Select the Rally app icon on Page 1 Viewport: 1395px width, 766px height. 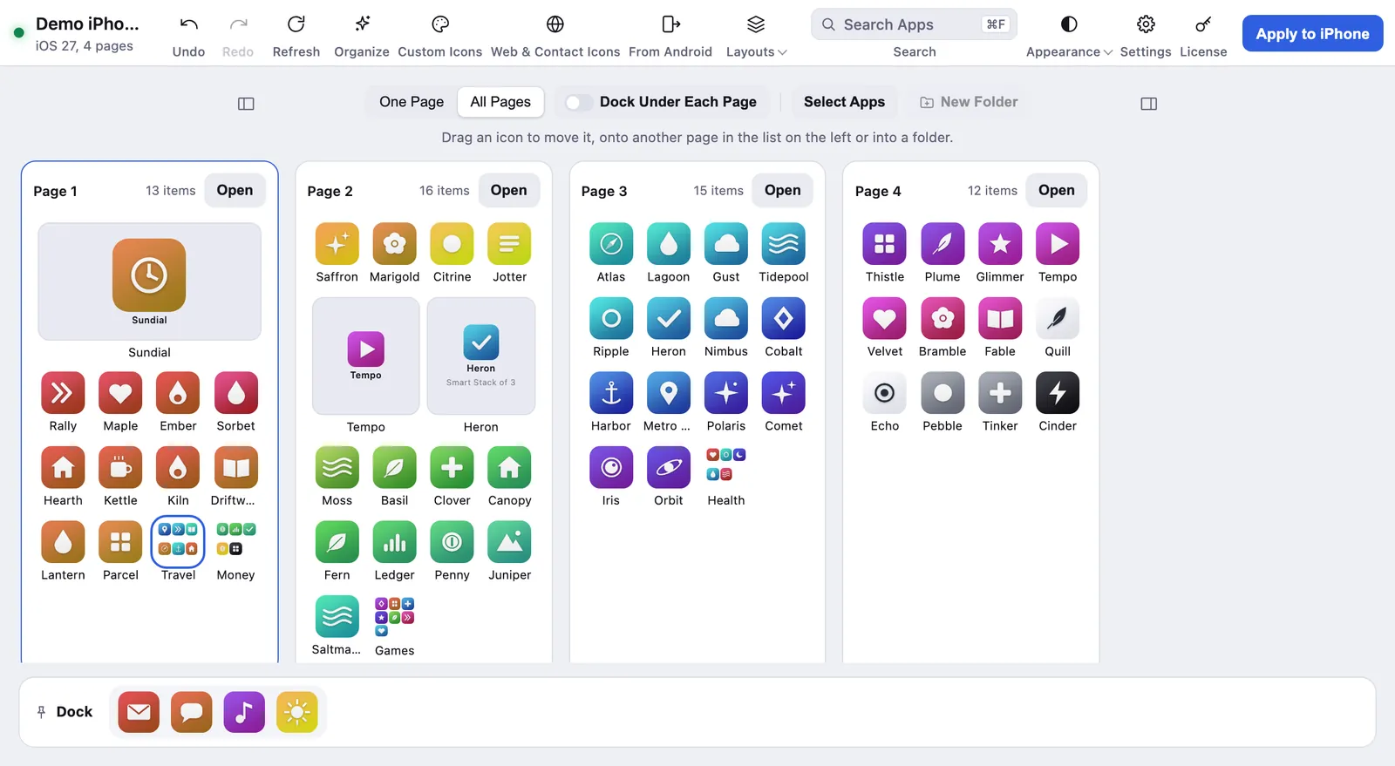click(x=63, y=393)
